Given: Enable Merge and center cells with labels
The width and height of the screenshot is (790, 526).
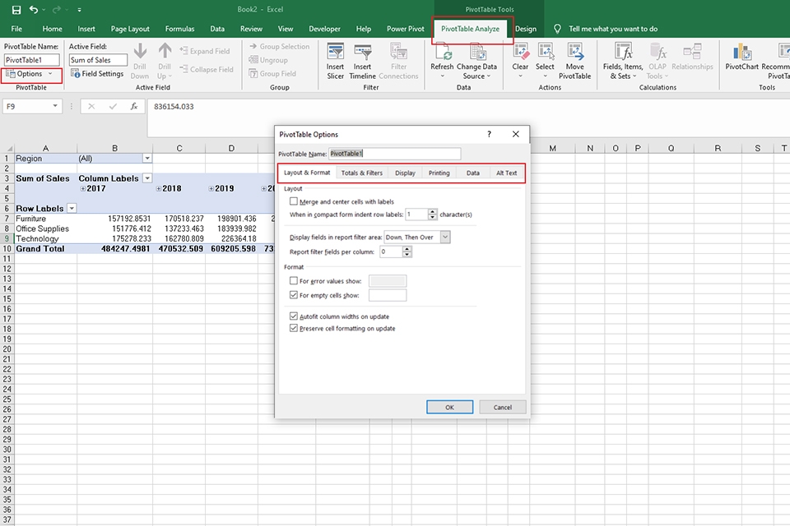Looking at the screenshot, I should click(x=293, y=201).
